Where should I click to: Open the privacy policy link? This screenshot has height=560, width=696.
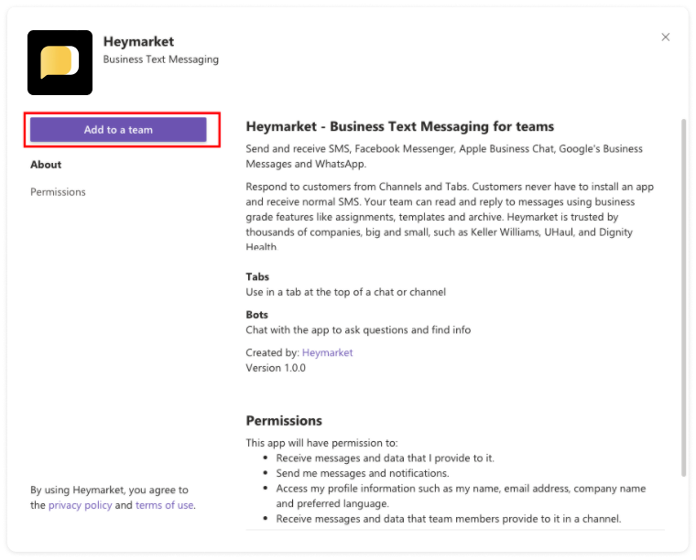coord(80,505)
